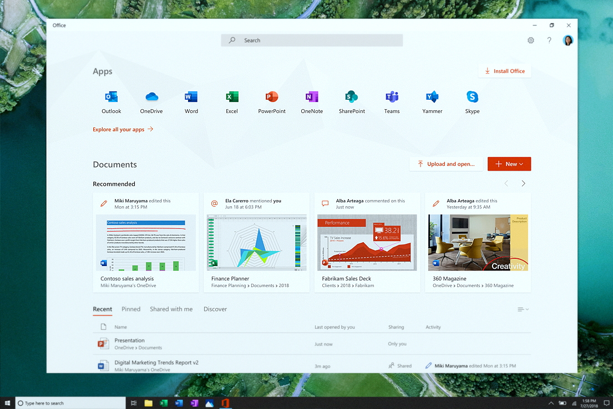Switch to the Pinned tab

tap(131, 309)
